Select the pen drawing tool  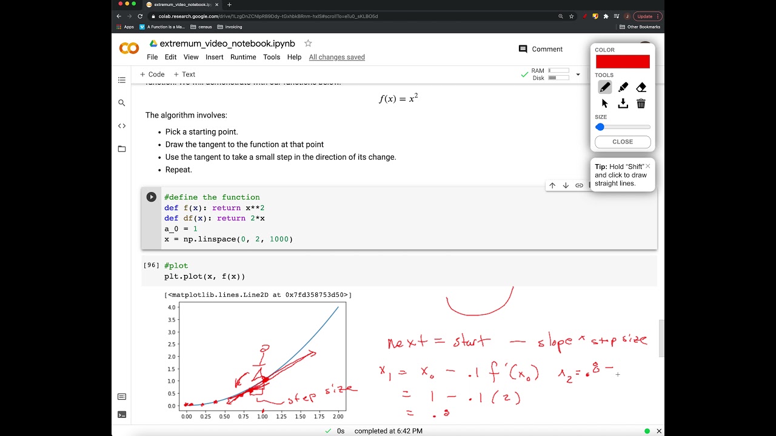click(x=604, y=87)
